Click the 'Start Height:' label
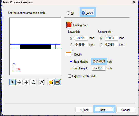139x116 pixels. (x=81, y=61)
